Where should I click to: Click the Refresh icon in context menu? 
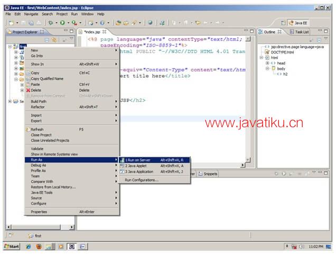click(x=28, y=129)
